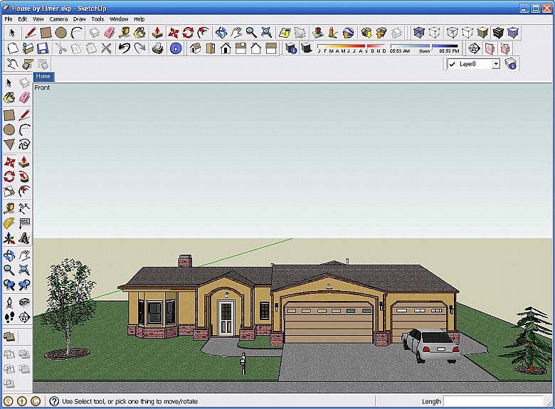This screenshot has height=409, width=555.
Task: Enable Shaded face style
Action: 482,33
